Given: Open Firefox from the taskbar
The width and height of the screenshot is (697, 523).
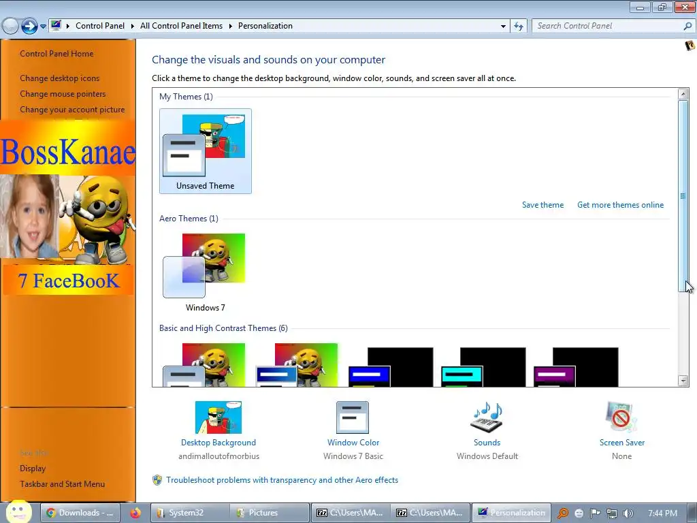Looking at the screenshot, I should pos(135,513).
